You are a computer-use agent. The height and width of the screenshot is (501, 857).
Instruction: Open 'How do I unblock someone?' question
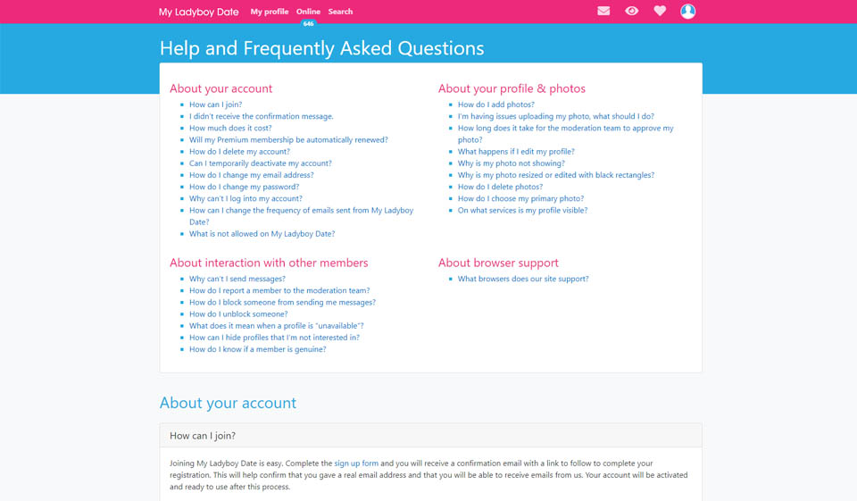pos(238,314)
